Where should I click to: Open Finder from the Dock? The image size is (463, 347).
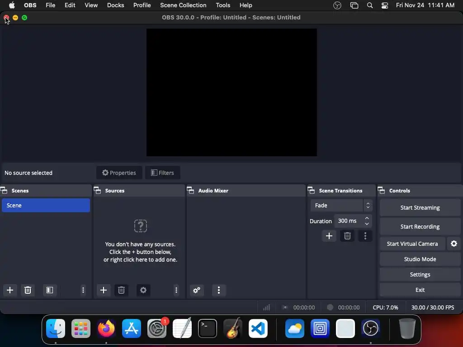pos(56,328)
